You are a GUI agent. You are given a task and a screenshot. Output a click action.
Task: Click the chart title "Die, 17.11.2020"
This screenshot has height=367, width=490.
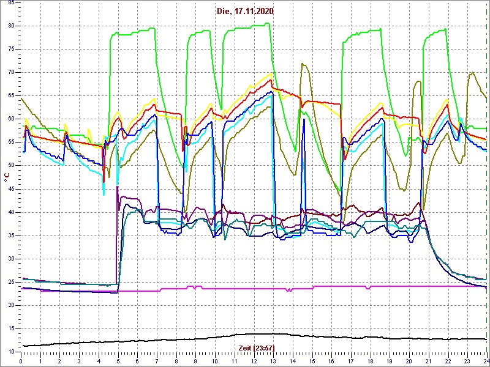pos(245,12)
